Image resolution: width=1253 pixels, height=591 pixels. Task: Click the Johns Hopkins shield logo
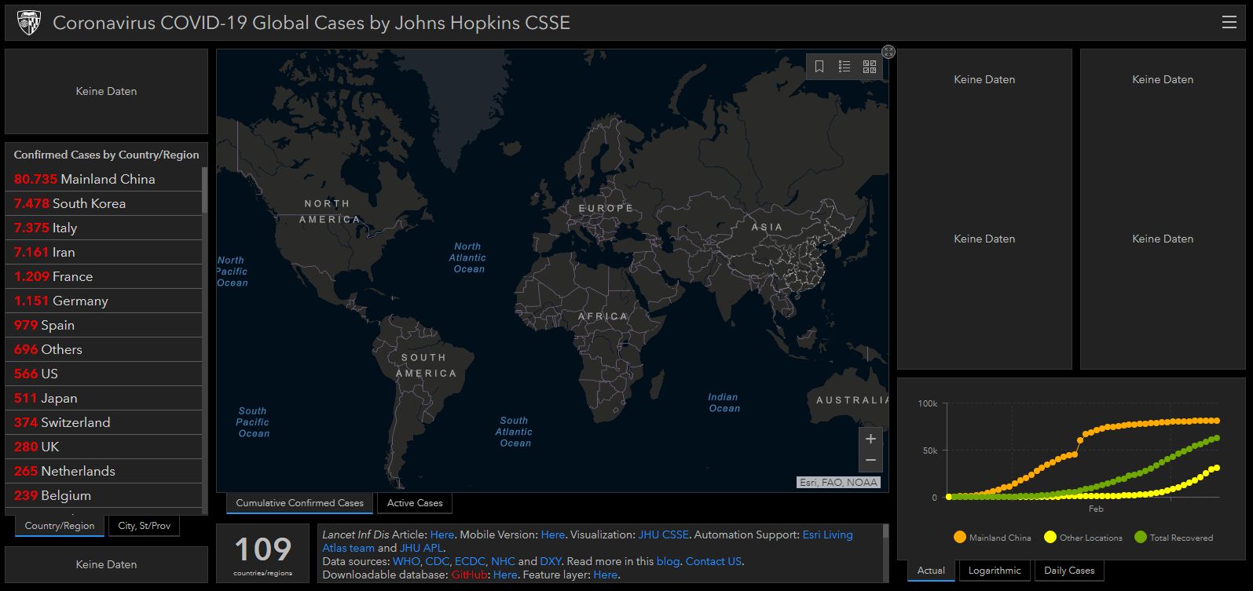point(29,23)
